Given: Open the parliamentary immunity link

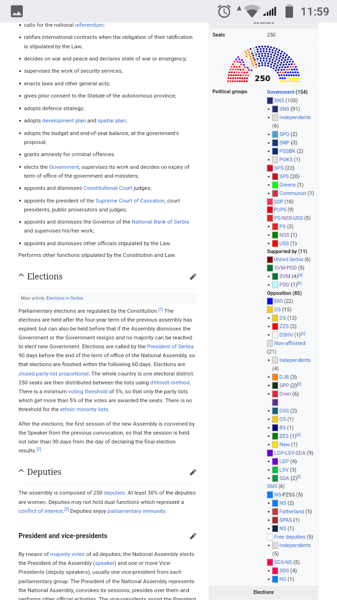Looking at the screenshot, I should [x=137, y=511].
